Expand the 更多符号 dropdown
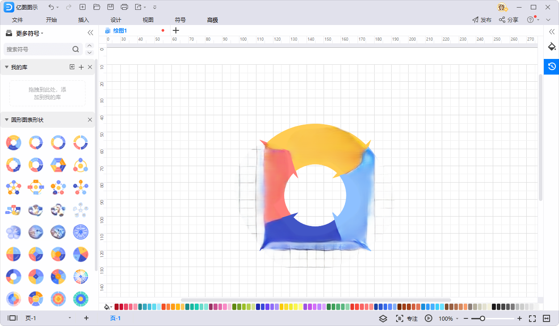This screenshot has width=559, height=326. point(30,33)
